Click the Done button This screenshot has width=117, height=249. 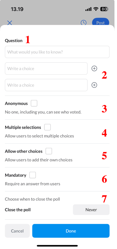[x=71, y=231]
